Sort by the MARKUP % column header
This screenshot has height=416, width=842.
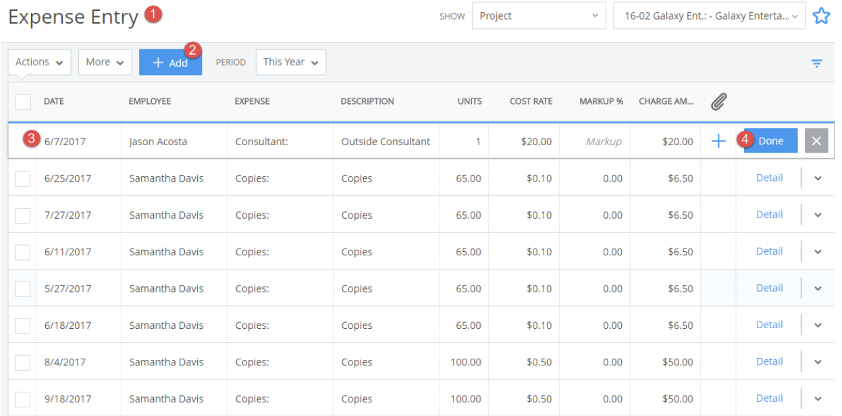(x=601, y=101)
